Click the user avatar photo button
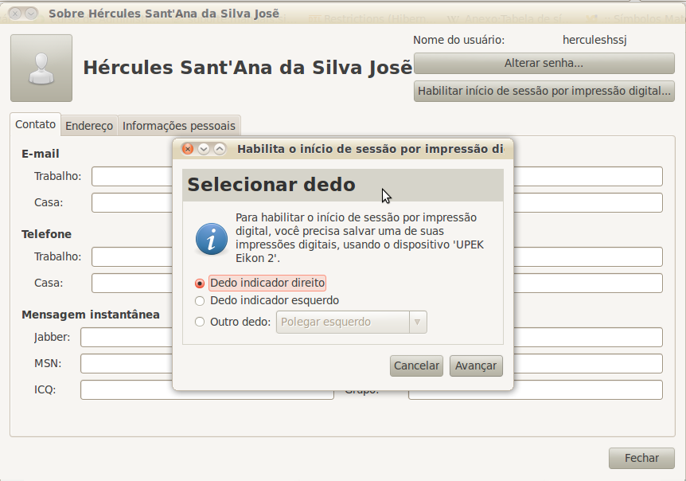The width and height of the screenshot is (686, 481). point(41,68)
